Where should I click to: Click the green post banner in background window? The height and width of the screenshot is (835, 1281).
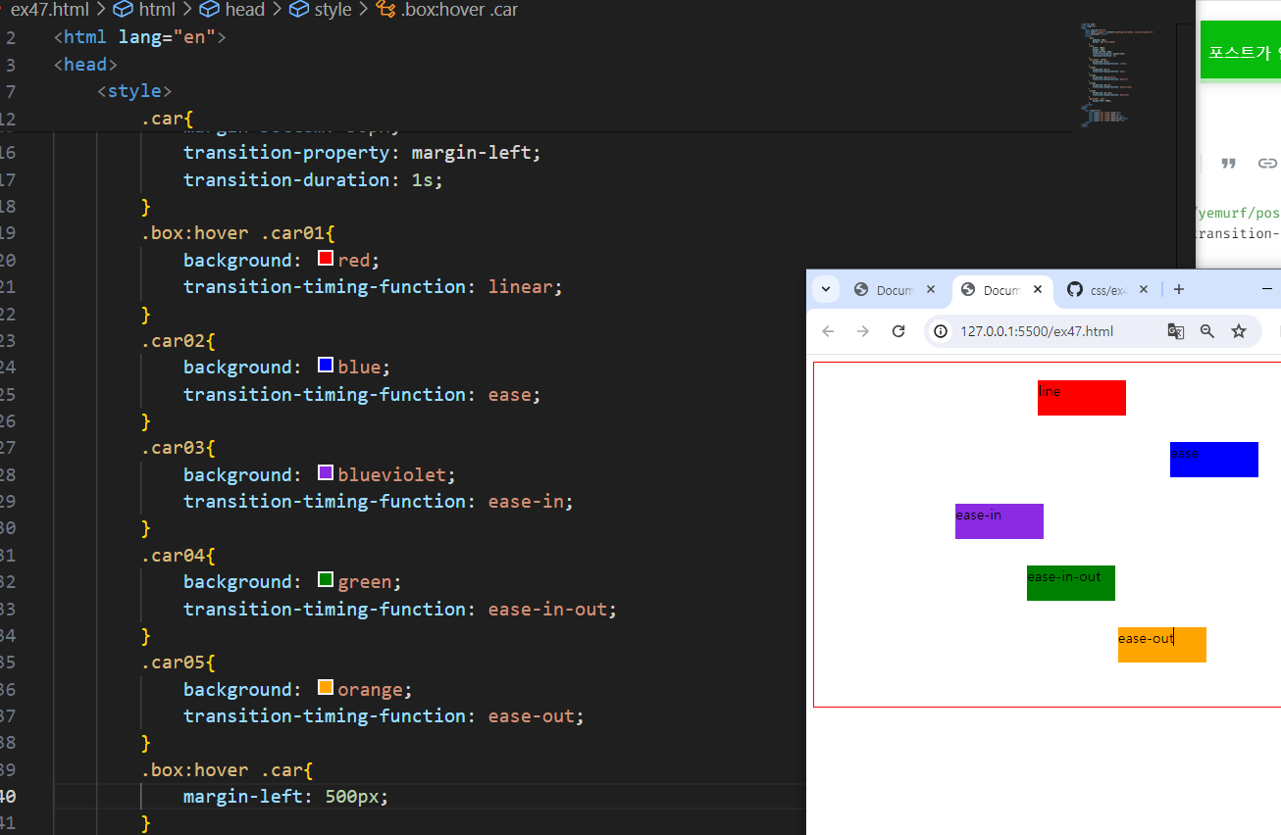tap(1240, 52)
